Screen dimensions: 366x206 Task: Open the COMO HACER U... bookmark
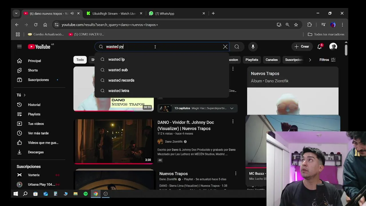click(x=86, y=34)
